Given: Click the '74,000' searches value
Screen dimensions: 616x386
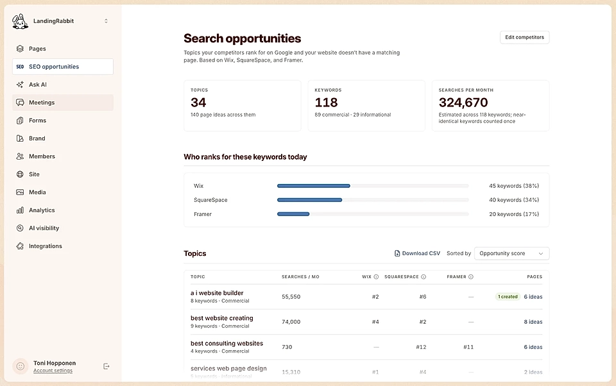Looking at the screenshot, I should tap(291, 322).
